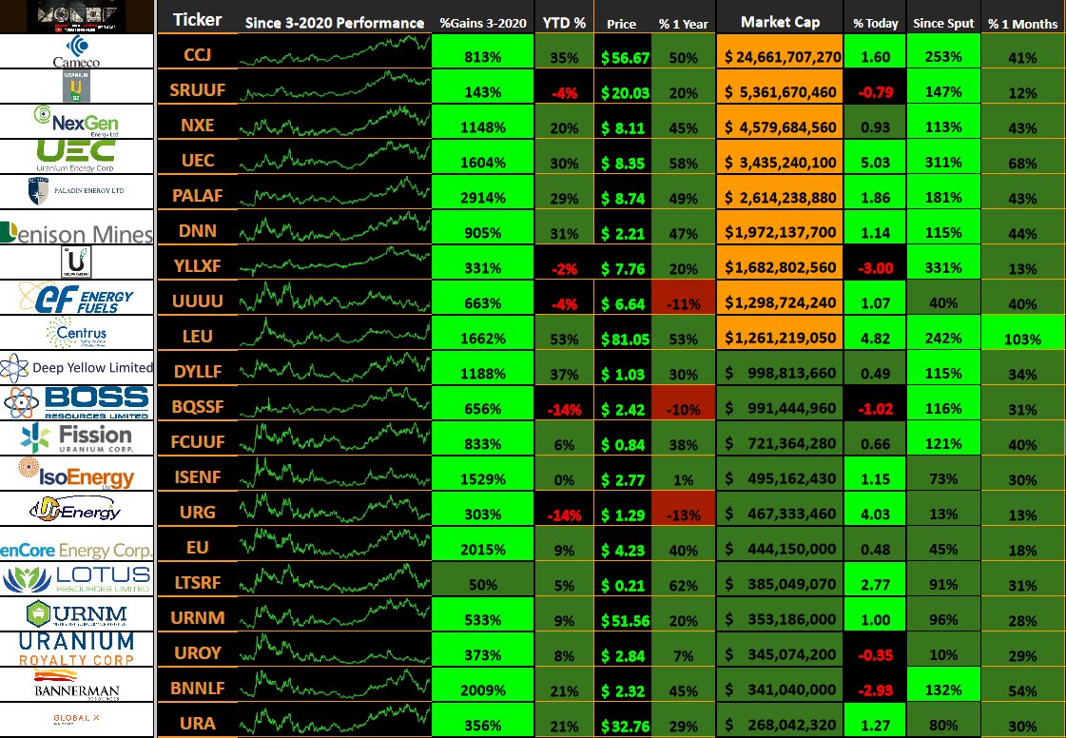The image size is (1066, 738).
Task: Open the Fission Uranium Corp logo
Action: point(76,438)
